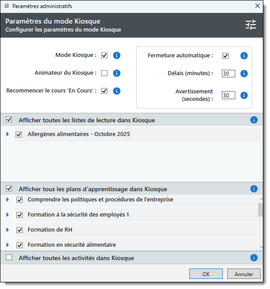Uncheck the Fermeture automatique checkbox

225,56
